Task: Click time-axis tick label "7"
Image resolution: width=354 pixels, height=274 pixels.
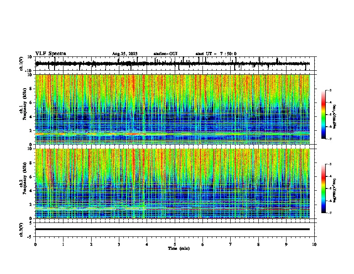Action: pos(231,244)
